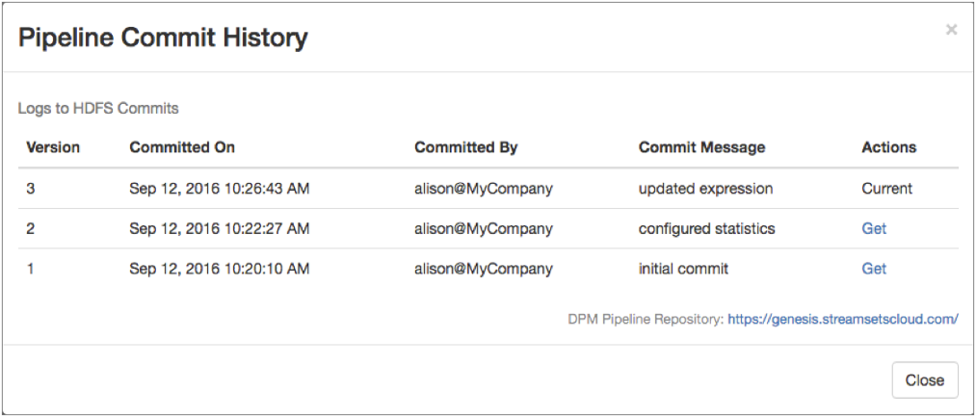
Task: Click alison@MyCompany in version 3 row
Action: click(484, 189)
